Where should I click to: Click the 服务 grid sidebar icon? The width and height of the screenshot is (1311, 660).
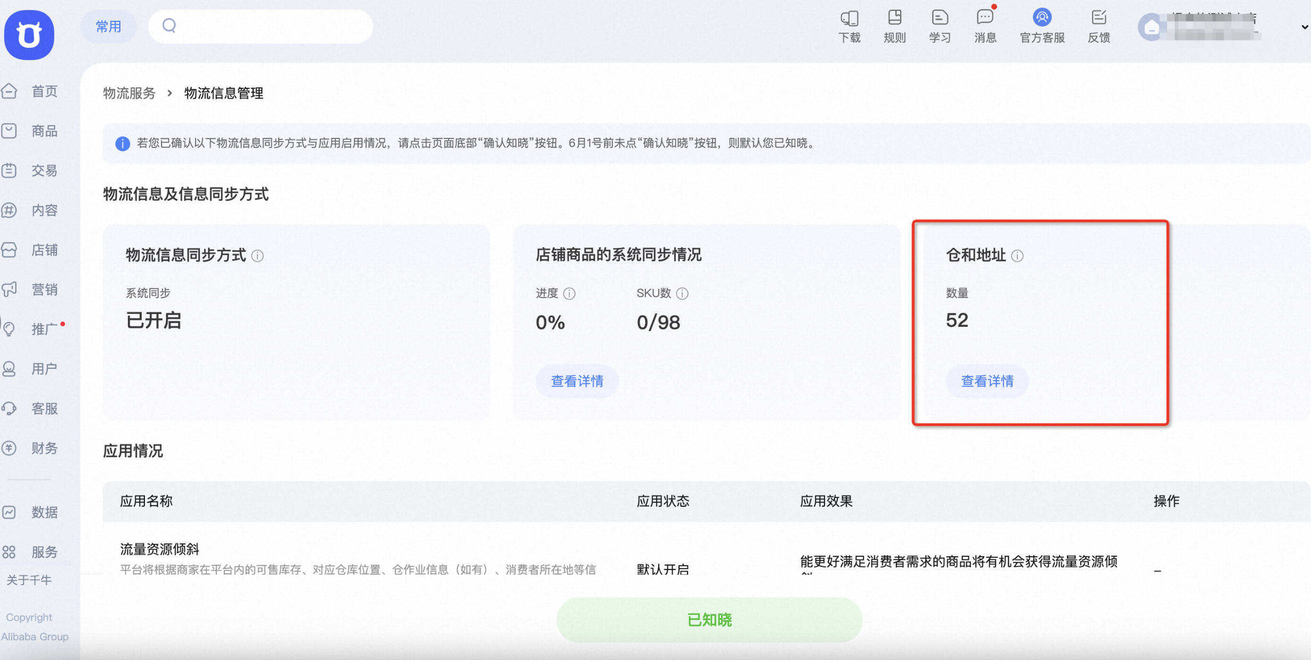pos(9,552)
